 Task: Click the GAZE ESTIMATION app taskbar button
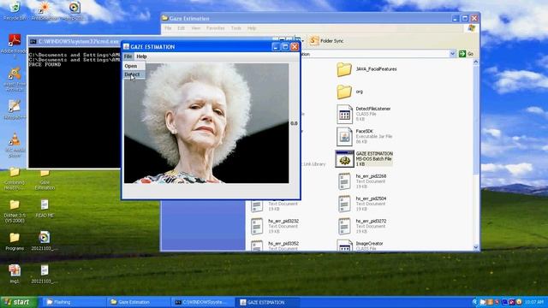268,302
